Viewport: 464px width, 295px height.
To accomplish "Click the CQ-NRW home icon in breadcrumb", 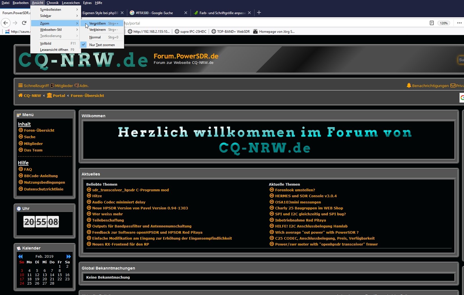I will [20, 95].
